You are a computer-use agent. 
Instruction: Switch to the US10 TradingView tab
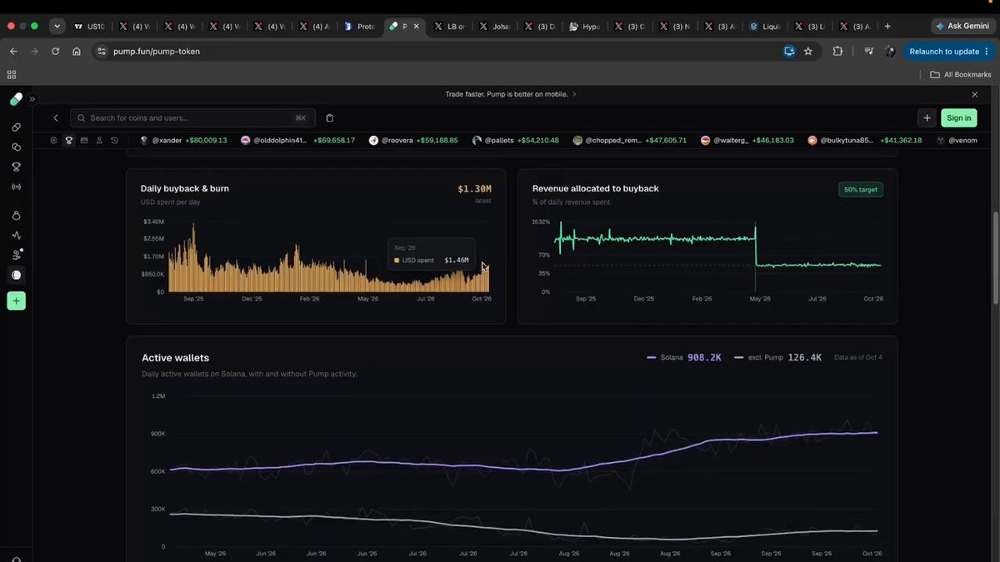tap(90, 27)
